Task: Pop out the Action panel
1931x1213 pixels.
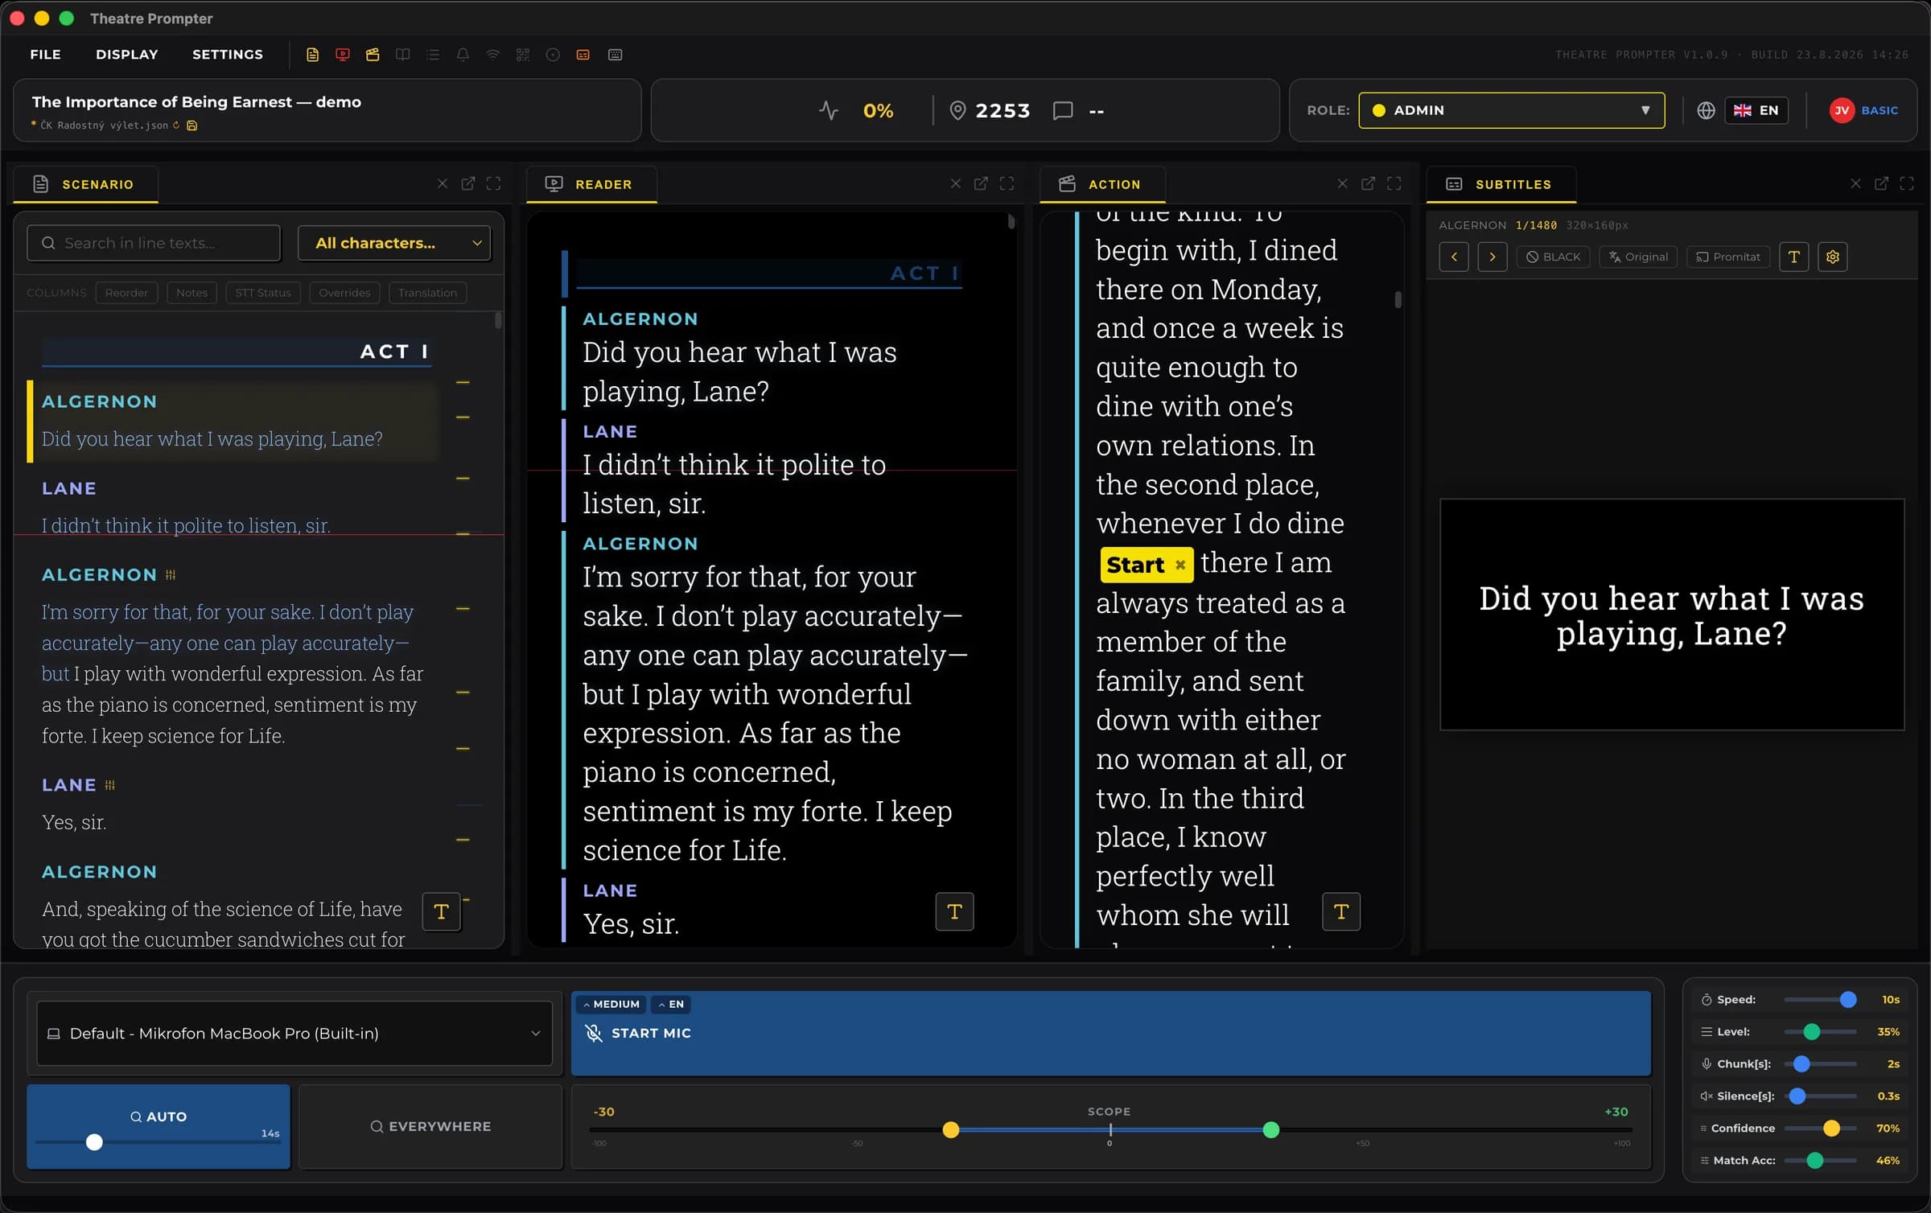Action: pyautogui.click(x=1368, y=183)
